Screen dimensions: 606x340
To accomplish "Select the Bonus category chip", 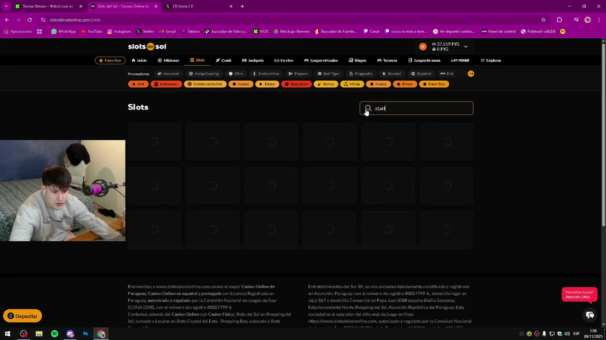I will click(x=325, y=84).
